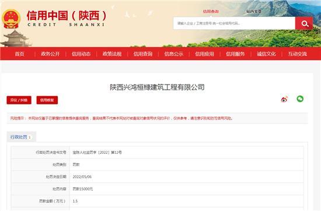Open 信用动态 navigation item
This screenshot has width=321, height=211.
pyautogui.click(x=81, y=54)
